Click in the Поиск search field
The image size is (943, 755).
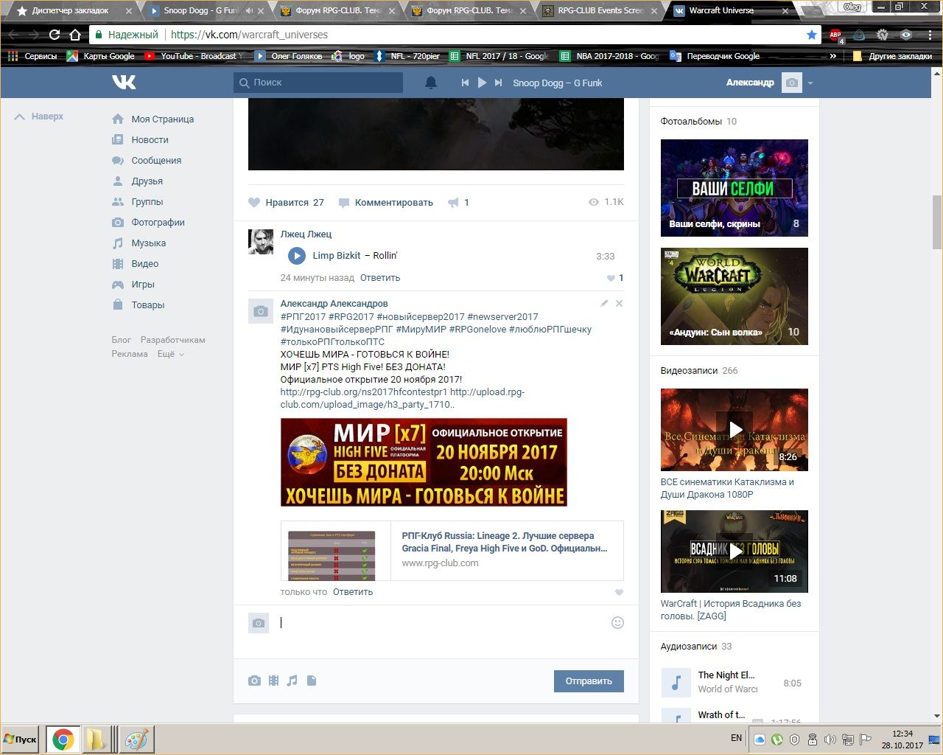point(318,83)
